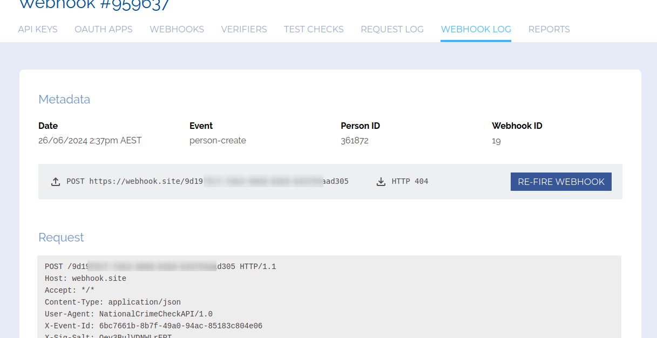
Task: Select the Verifiers tab
Action: (244, 29)
